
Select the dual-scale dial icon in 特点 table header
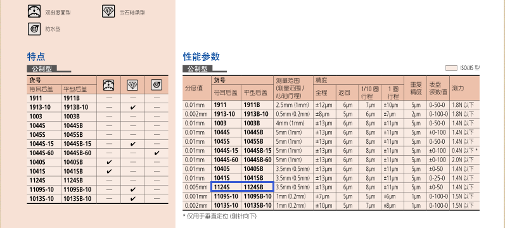click(108, 85)
